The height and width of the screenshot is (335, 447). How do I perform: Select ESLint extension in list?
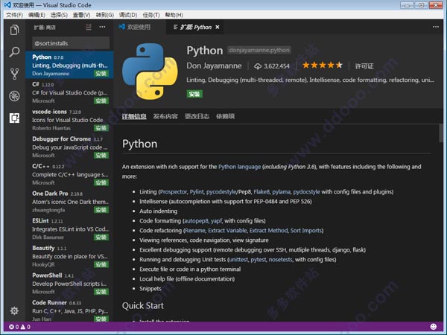tap(69, 229)
